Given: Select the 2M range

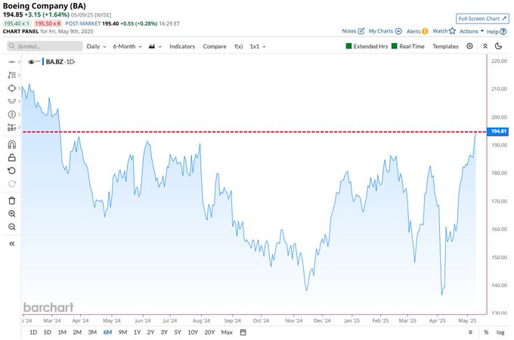Looking at the screenshot, I should 77,332.
